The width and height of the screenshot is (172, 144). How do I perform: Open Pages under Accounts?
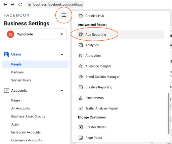pos(16,100)
